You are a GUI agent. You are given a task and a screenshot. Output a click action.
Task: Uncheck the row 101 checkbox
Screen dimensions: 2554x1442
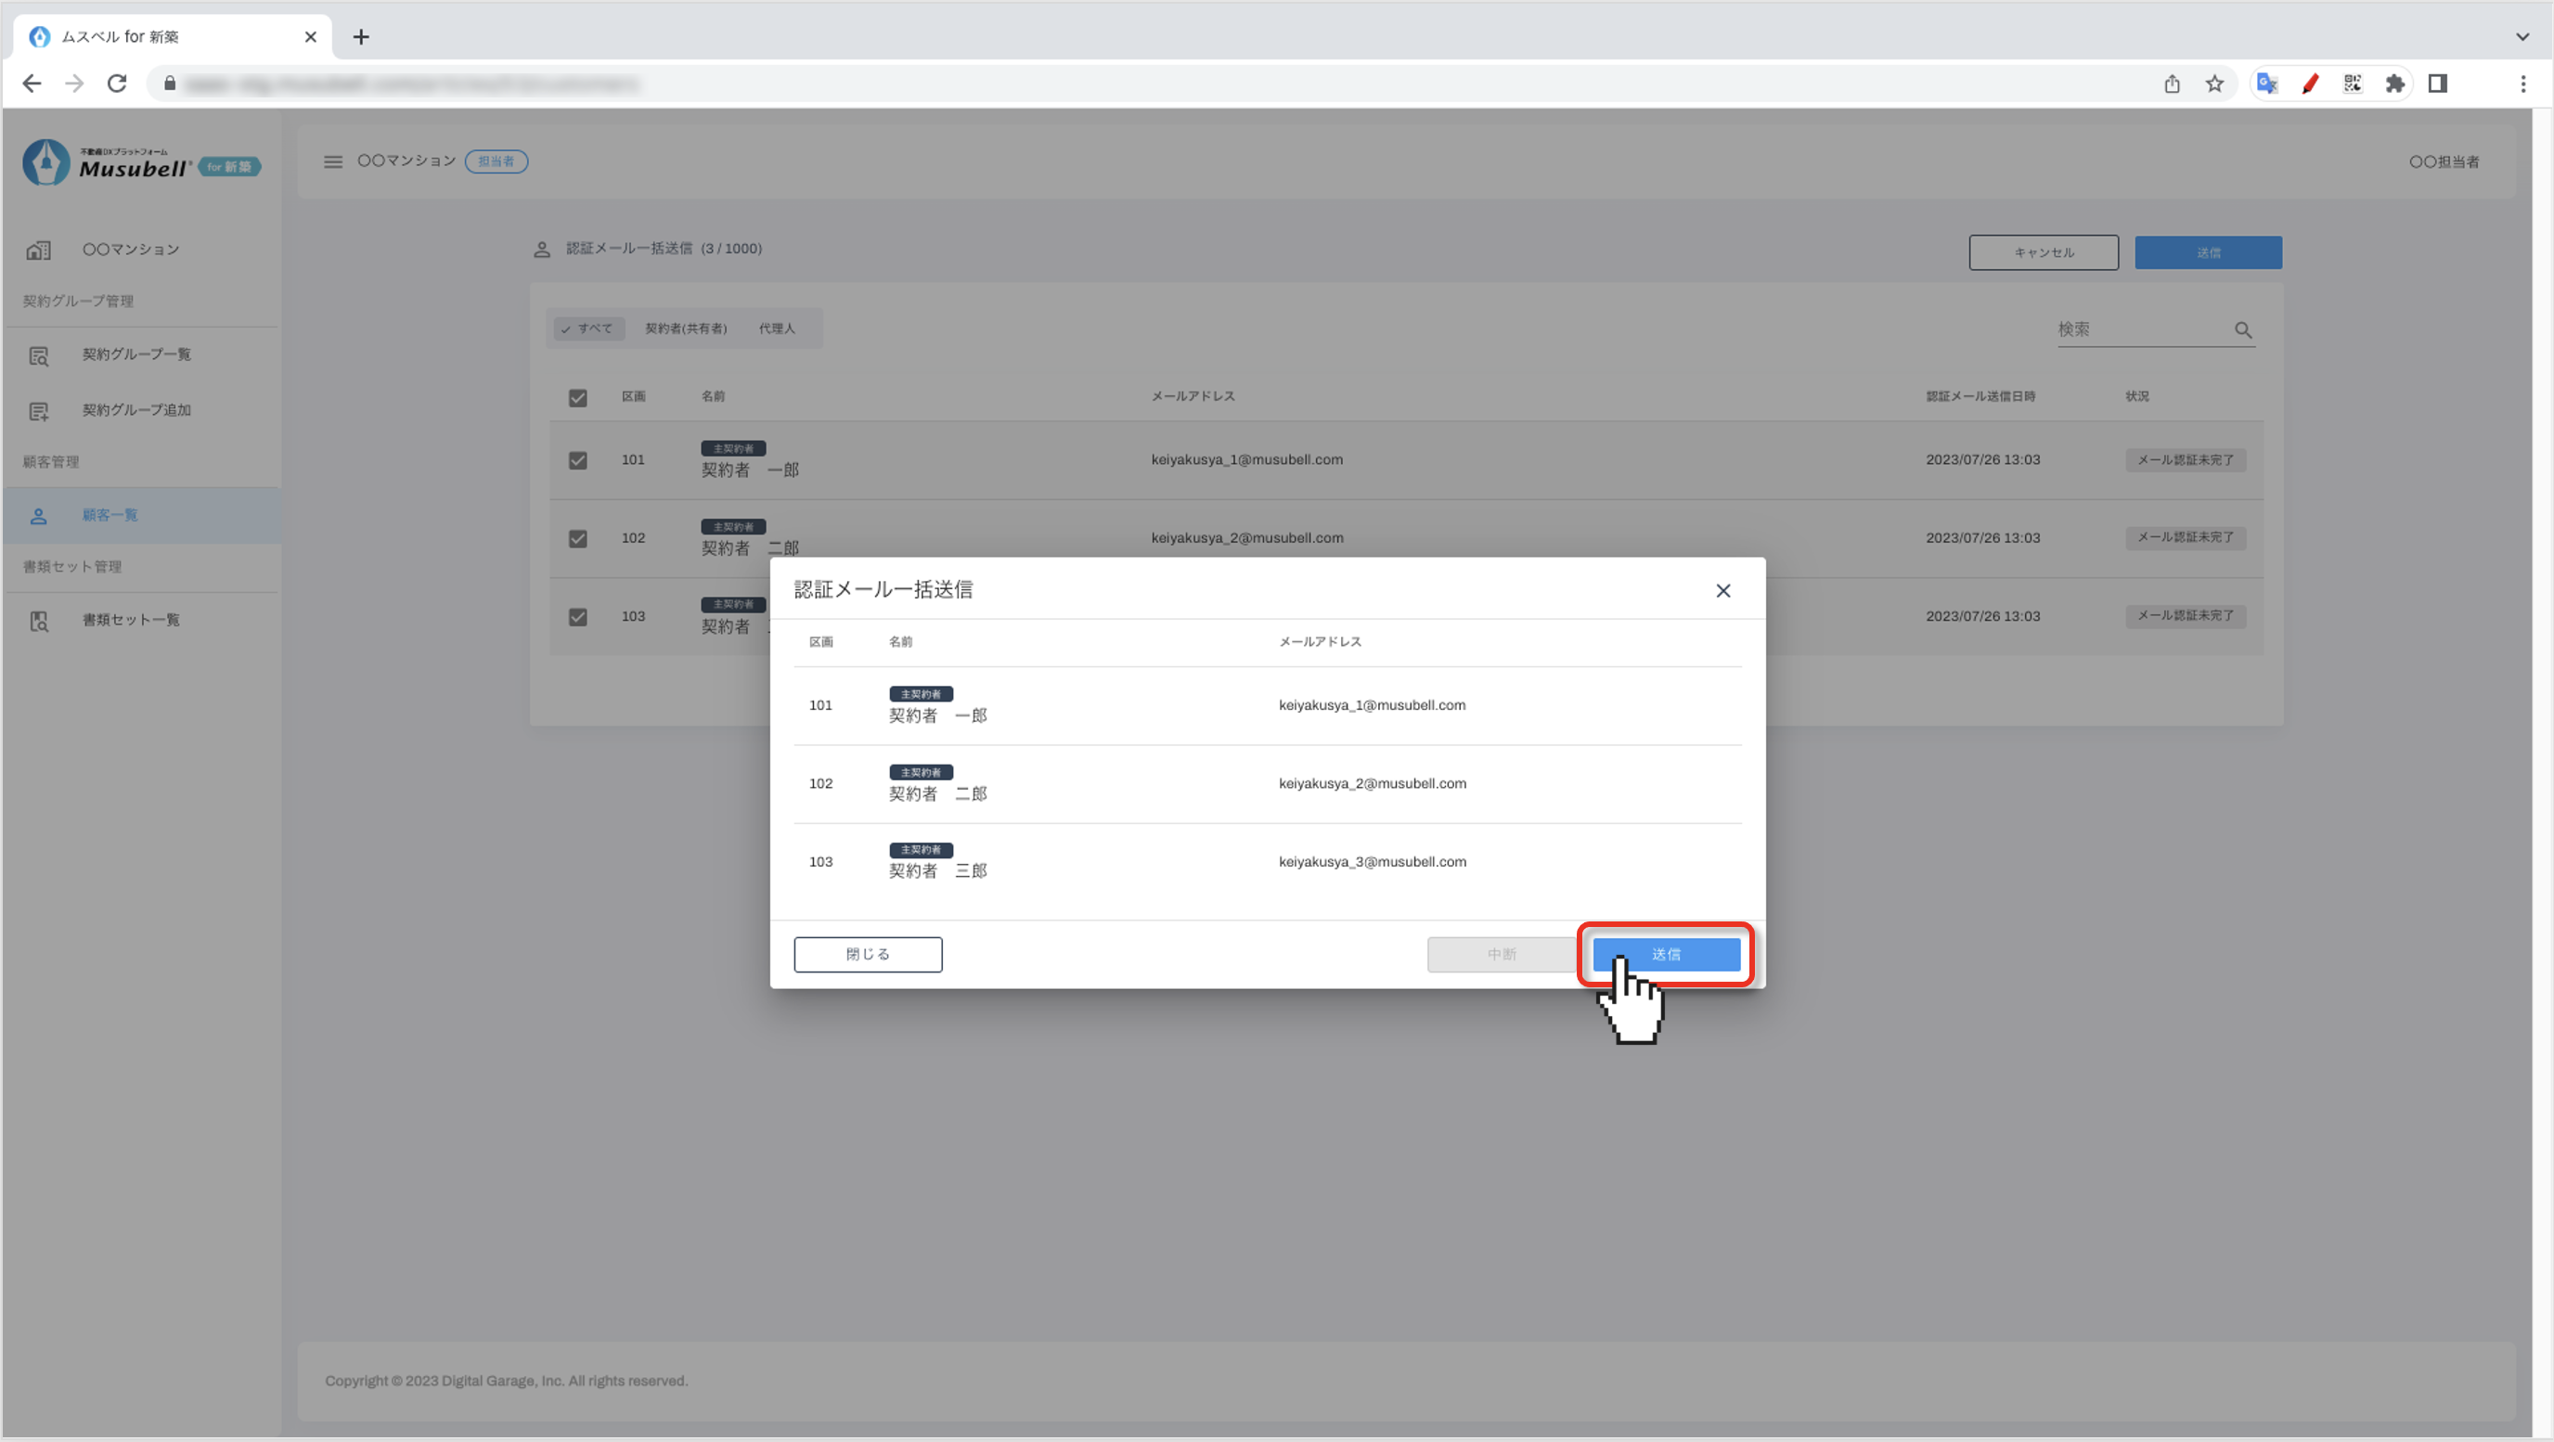coord(578,461)
